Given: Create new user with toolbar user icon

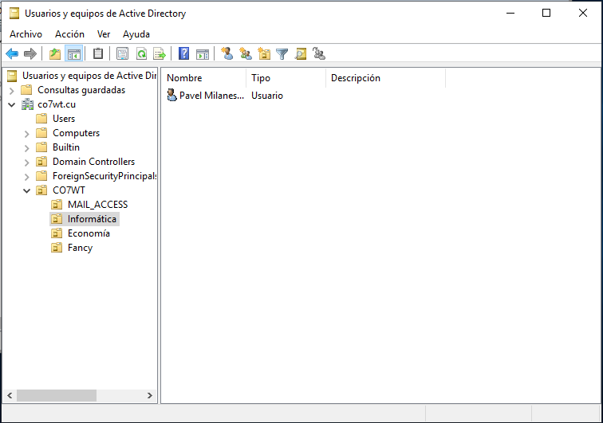Looking at the screenshot, I should click(x=227, y=54).
